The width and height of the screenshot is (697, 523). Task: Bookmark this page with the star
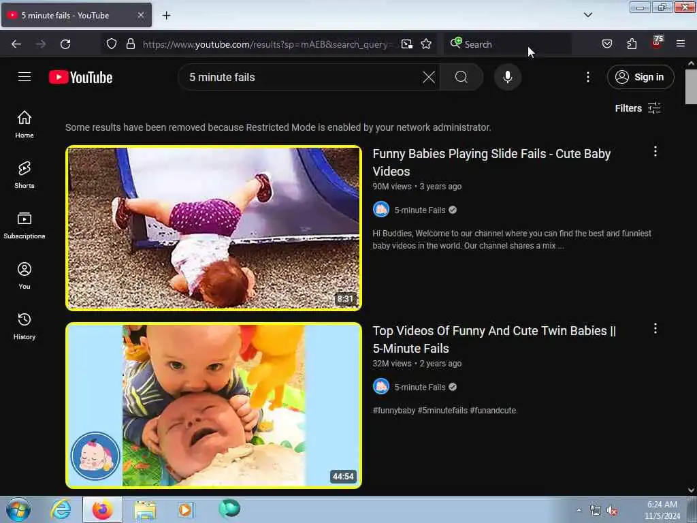click(426, 44)
